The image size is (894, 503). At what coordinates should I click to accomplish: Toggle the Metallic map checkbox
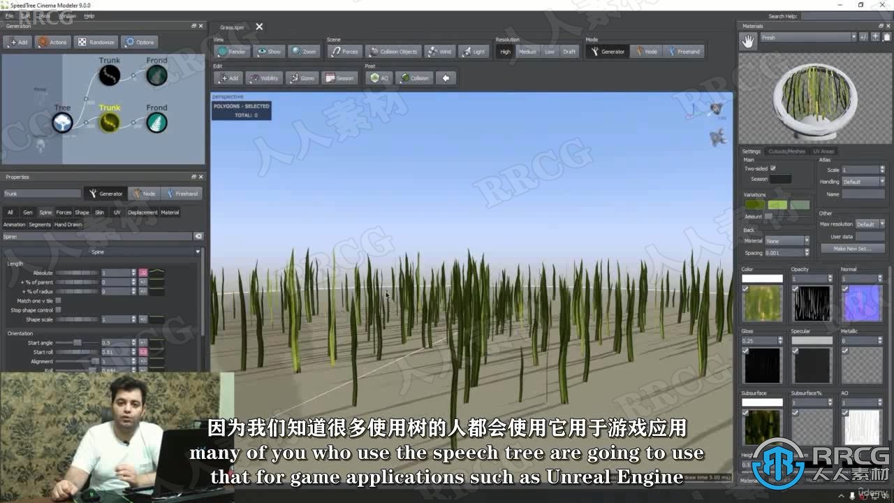[845, 351]
